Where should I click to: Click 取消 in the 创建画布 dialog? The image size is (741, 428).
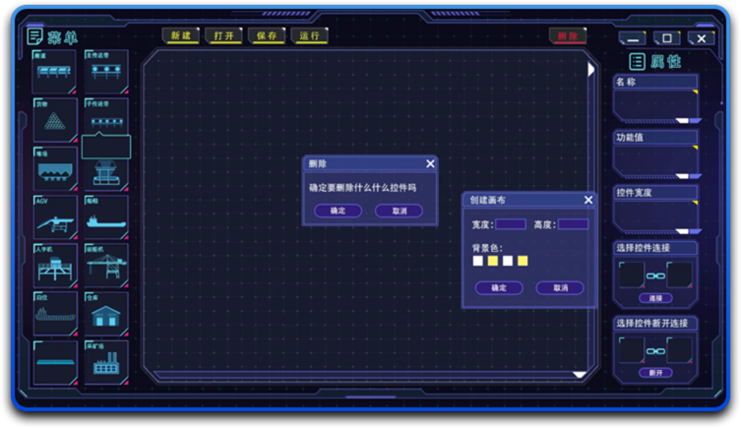point(560,288)
